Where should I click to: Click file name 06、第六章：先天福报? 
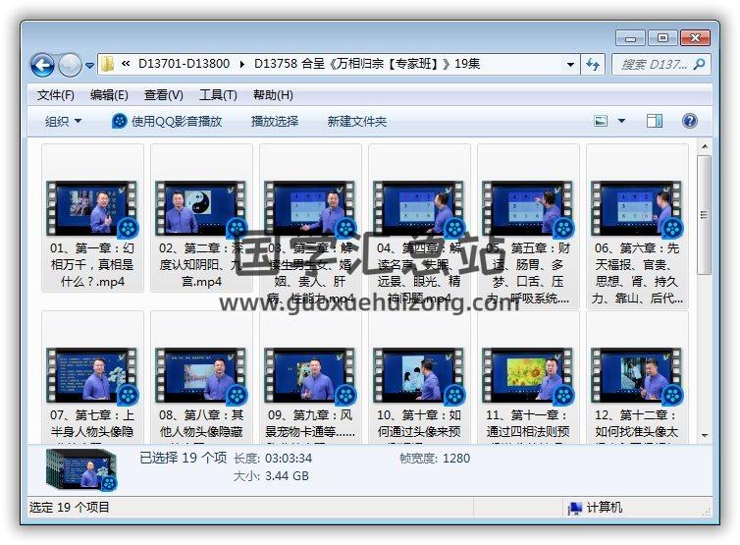click(637, 273)
